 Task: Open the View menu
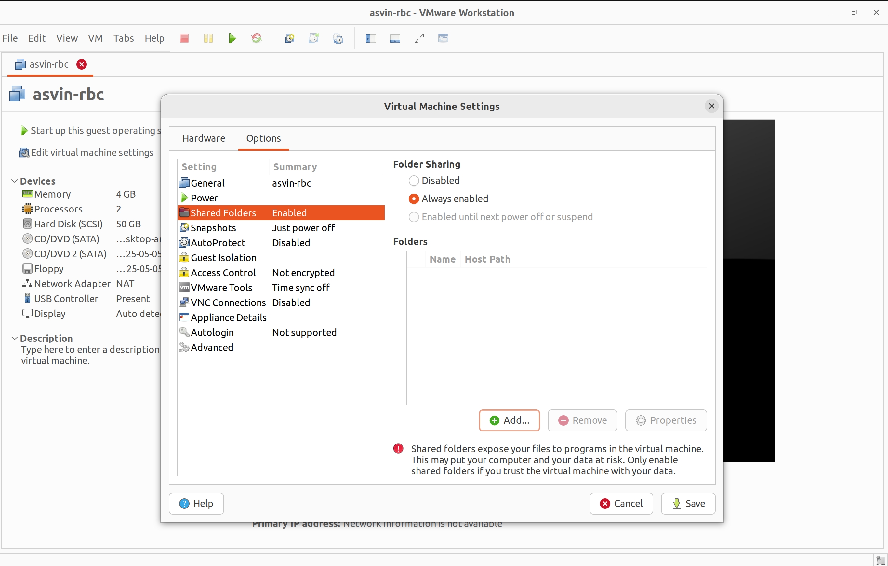pyautogui.click(x=67, y=38)
